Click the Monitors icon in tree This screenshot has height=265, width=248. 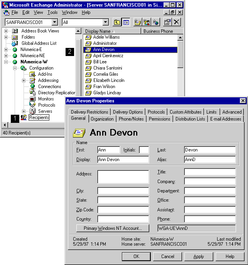(x=32, y=99)
